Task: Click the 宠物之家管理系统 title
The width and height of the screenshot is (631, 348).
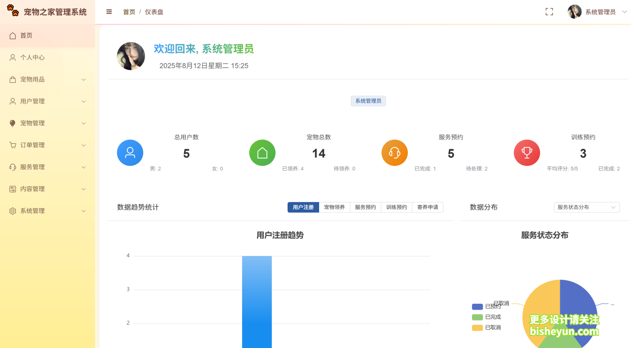Action: [x=55, y=12]
